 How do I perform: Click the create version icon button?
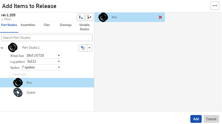click(81, 17)
